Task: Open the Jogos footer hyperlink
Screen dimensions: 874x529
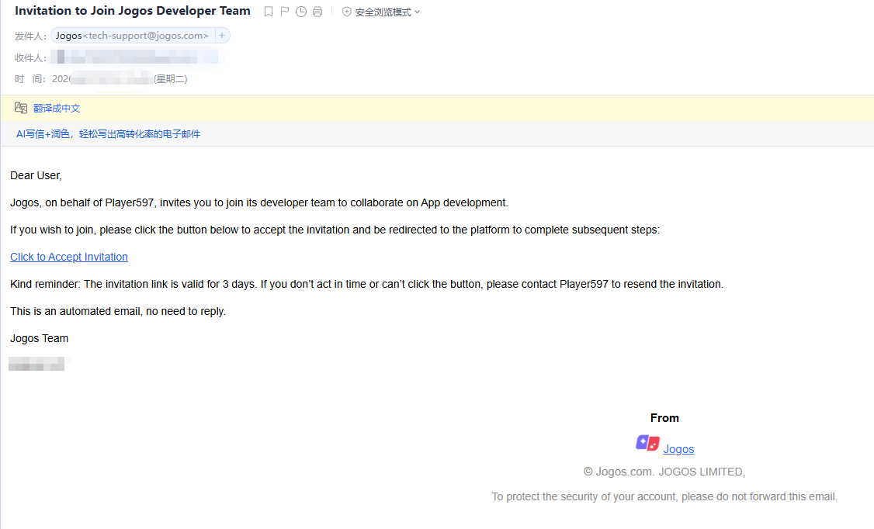Action: 678,449
